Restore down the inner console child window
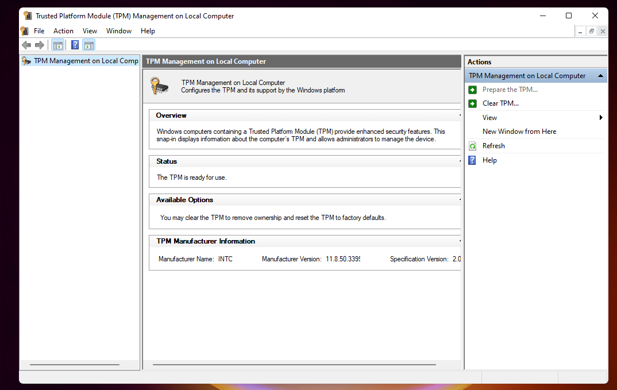This screenshot has width=617, height=390. pyautogui.click(x=591, y=32)
